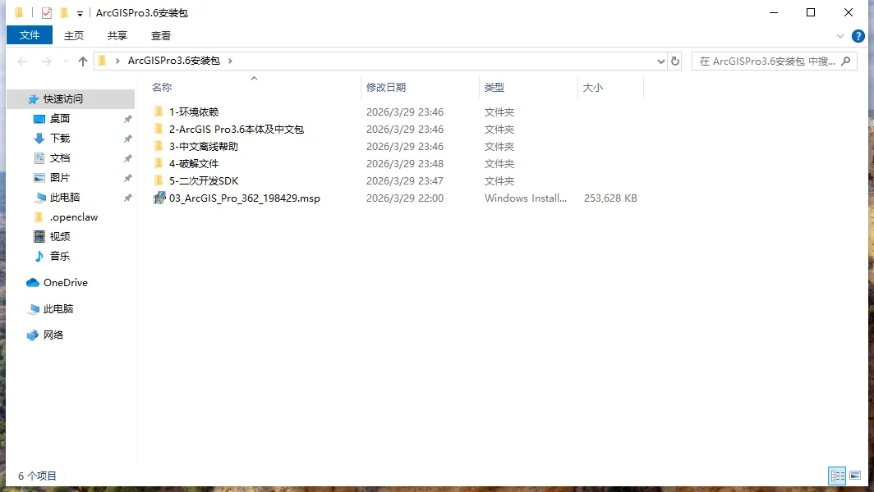
Task: Click the date 2026/3/29 23:48
Action: click(x=405, y=164)
